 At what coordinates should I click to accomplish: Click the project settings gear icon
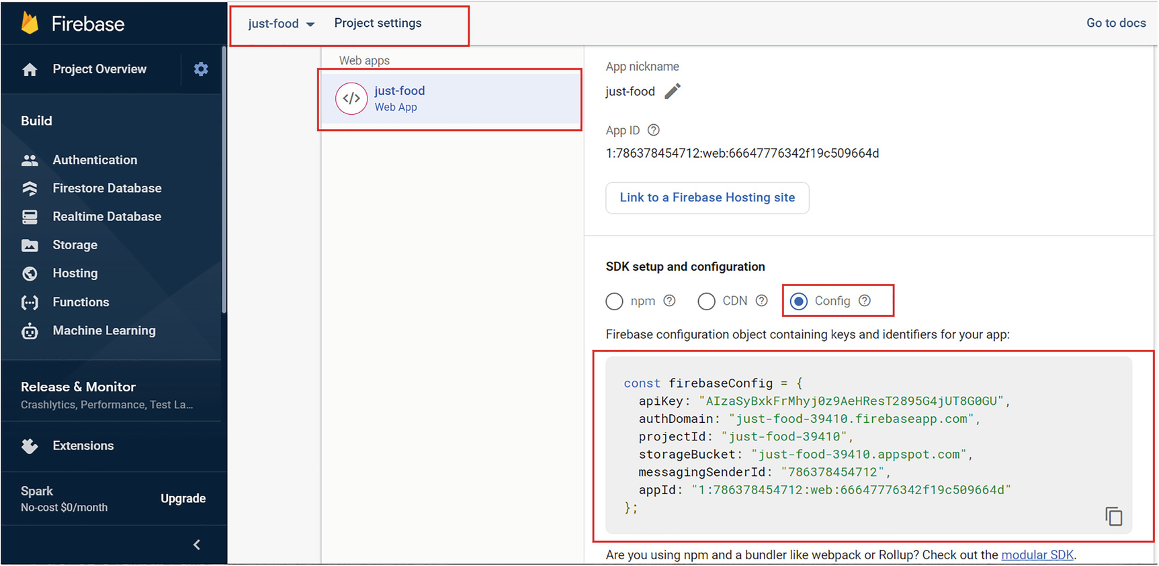[x=200, y=69]
